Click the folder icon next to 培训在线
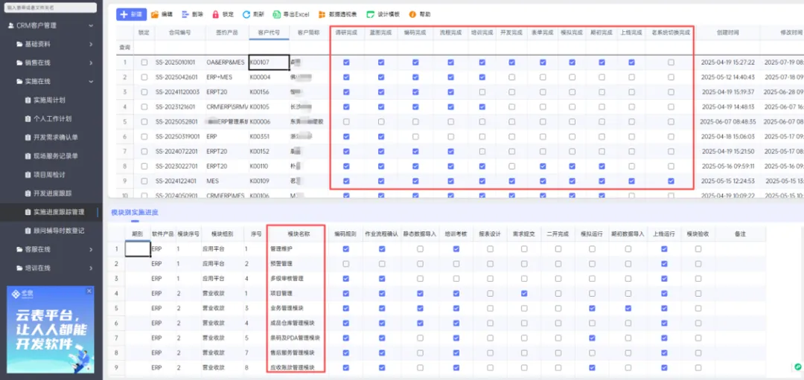 pos(19,268)
